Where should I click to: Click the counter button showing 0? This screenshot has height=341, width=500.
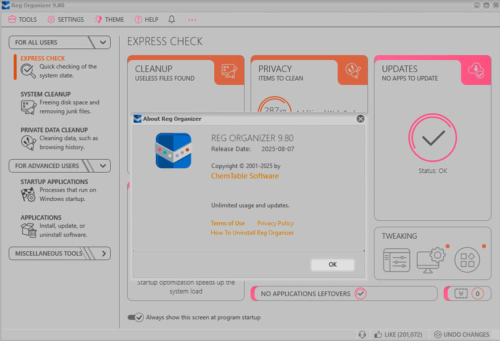[x=468, y=293]
